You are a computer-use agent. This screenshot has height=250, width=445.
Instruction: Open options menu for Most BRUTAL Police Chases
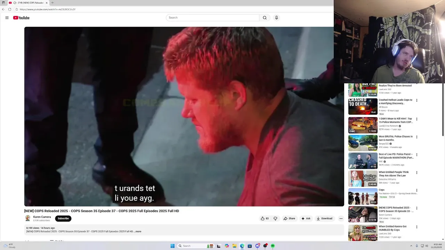tap(417, 137)
